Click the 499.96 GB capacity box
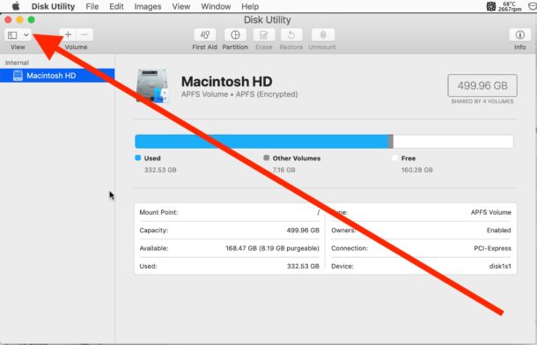 [482, 85]
